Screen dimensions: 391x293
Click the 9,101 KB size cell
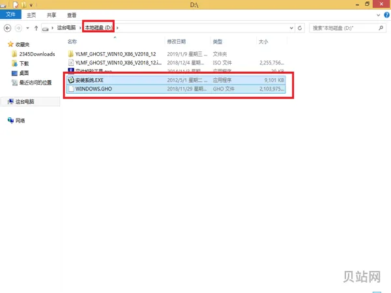tap(274, 80)
